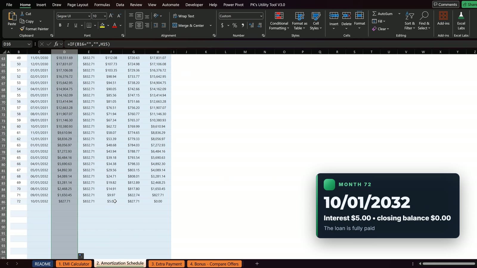477x268 pixels.
Task: Open the font size dropdown
Action: (x=105, y=16)
